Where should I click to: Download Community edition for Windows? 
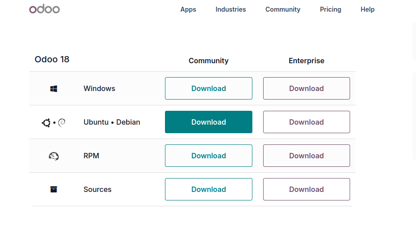coord(208,88)
